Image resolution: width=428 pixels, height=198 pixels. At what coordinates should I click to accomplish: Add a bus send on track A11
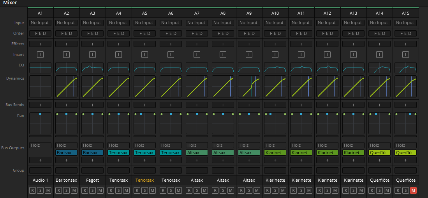pos(301,105)
